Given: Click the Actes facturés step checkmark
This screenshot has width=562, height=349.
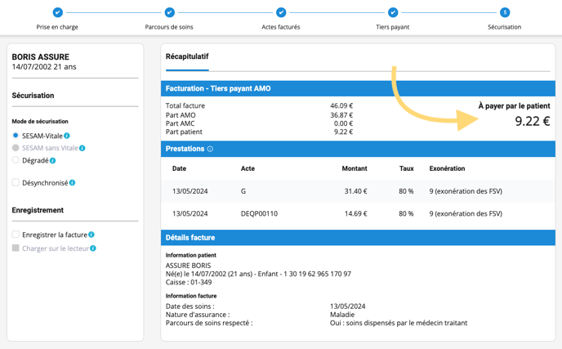Looking at the screenshot, I should (281, 12).
